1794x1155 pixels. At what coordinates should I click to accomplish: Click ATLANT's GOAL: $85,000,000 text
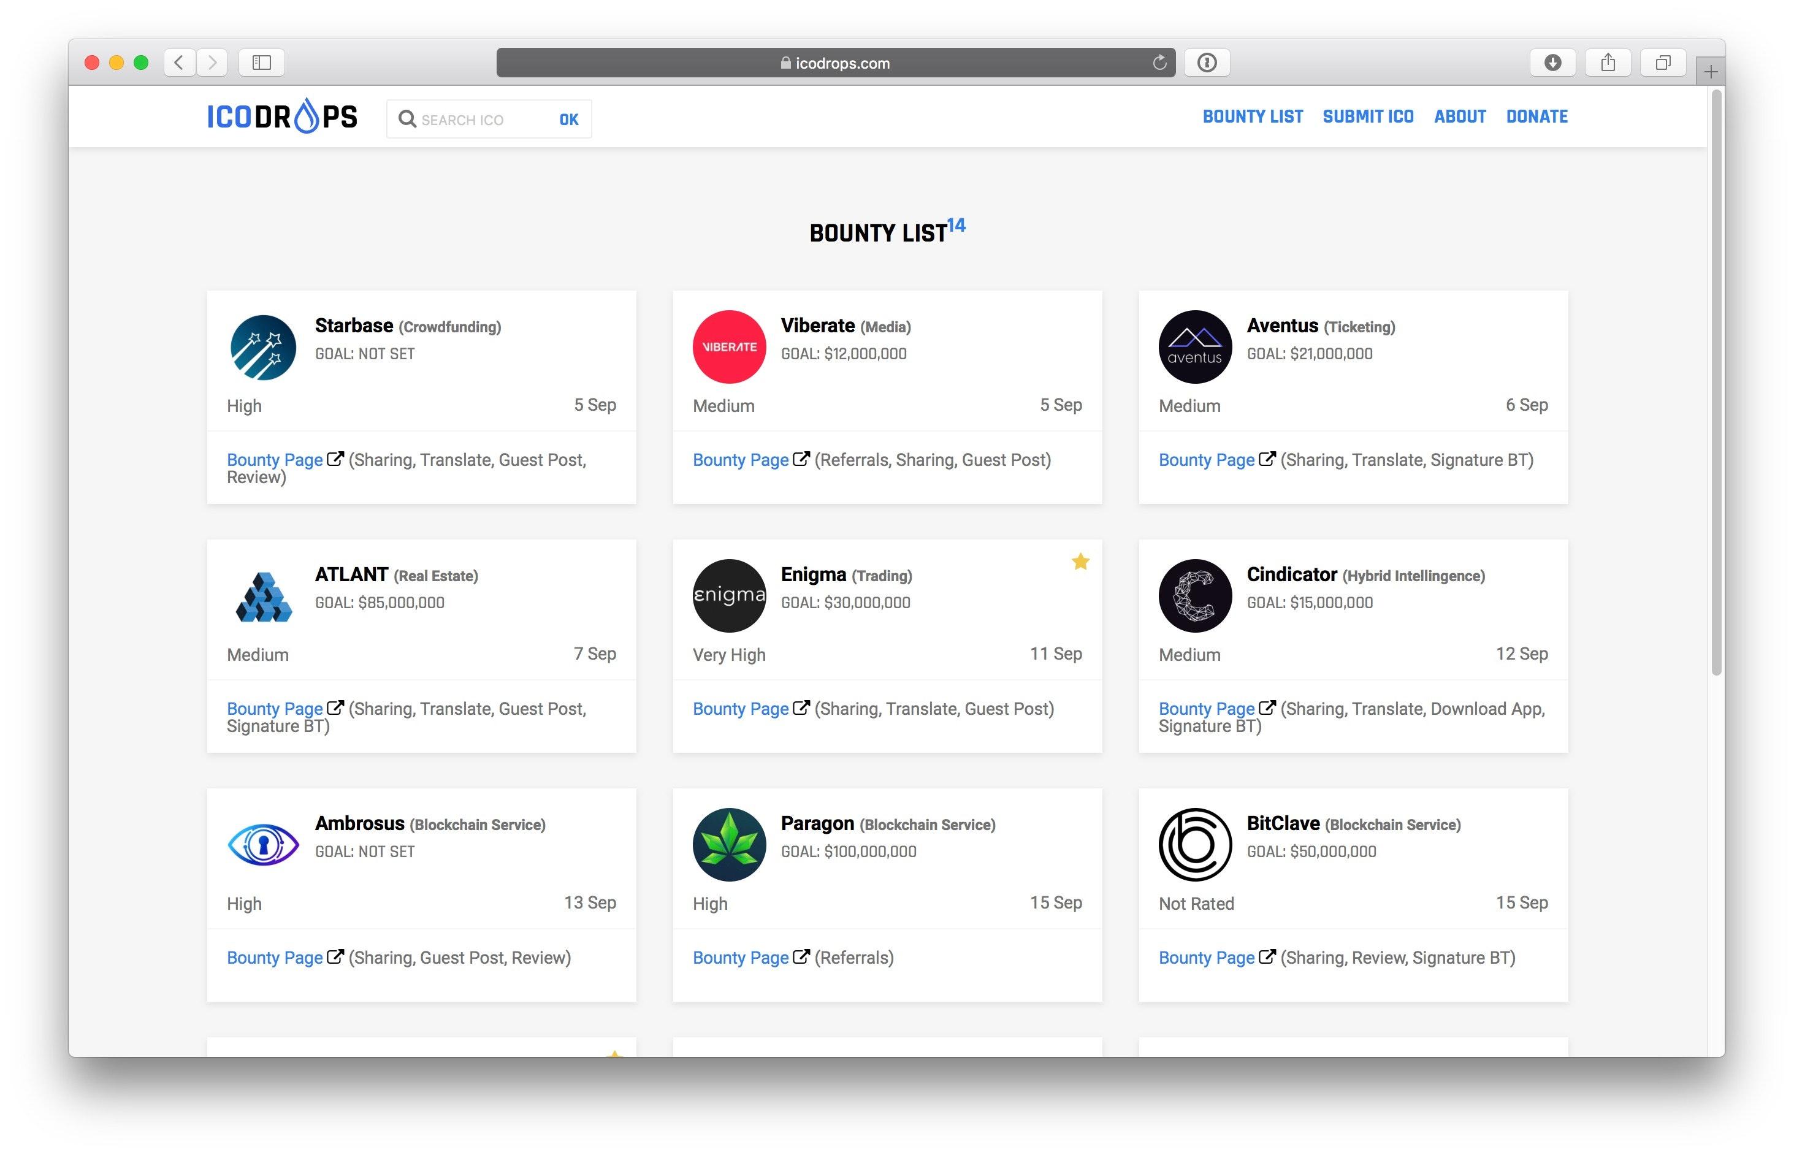[380, 603]
